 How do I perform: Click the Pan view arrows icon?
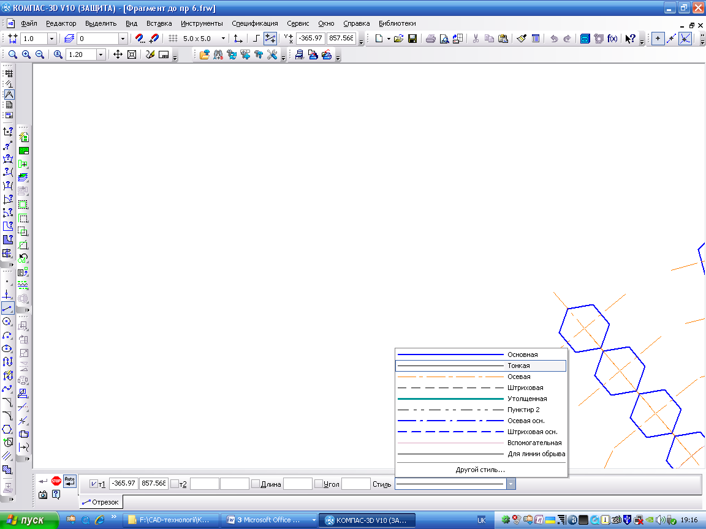(x=118, y=54)
